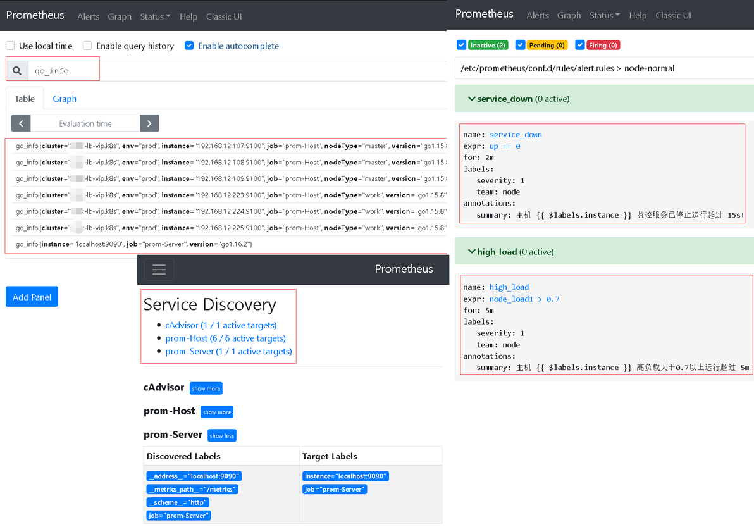The width and height of the screenshot is (754, 527).
Task: Click __scheme__="http" discovered label
Action: 178,502
